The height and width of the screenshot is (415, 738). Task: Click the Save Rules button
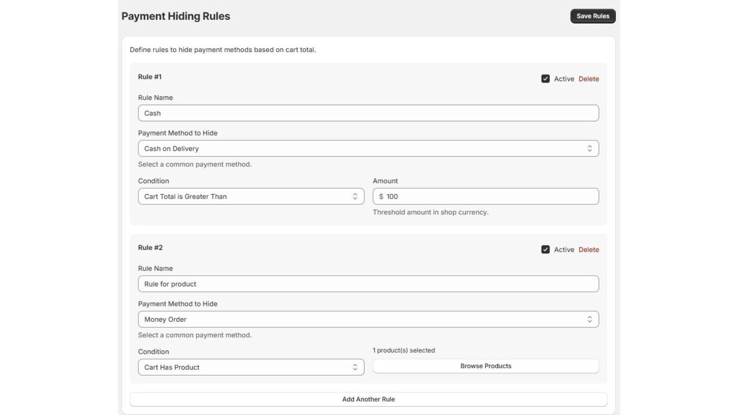tap(593, 16)
